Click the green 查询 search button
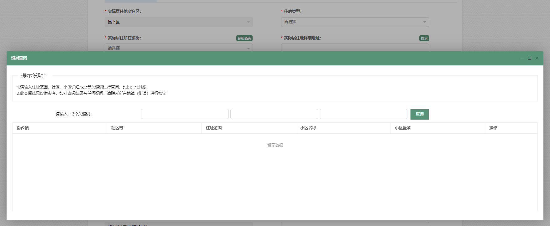The image size is (550, 226). coord(419,114)
